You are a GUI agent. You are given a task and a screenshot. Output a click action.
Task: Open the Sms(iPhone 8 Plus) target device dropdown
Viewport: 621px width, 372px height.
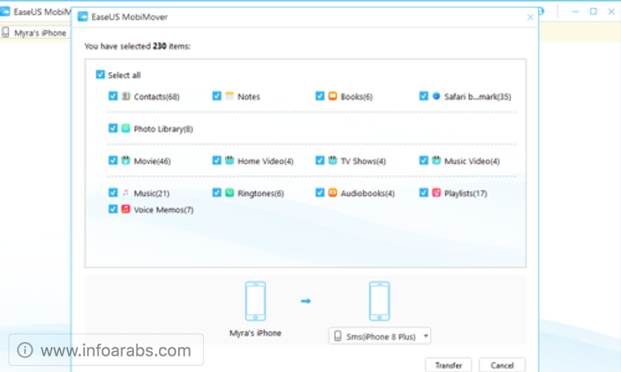click(x=380, y=337)
